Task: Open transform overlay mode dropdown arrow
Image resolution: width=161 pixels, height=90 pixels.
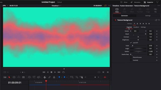Action: click(8, 72)
